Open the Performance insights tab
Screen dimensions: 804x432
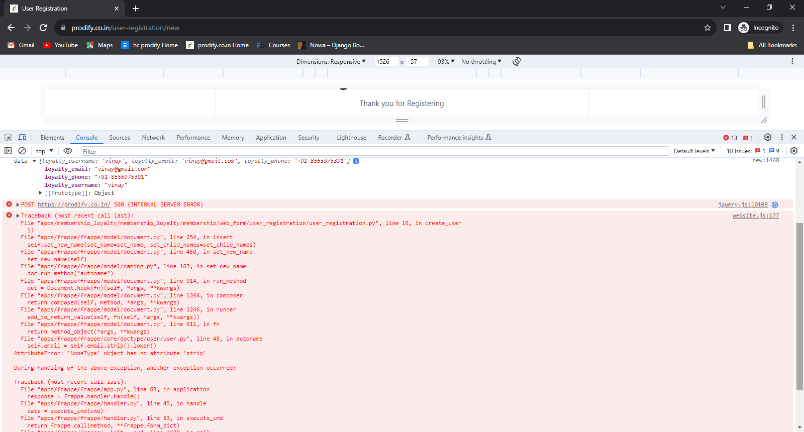459,138
